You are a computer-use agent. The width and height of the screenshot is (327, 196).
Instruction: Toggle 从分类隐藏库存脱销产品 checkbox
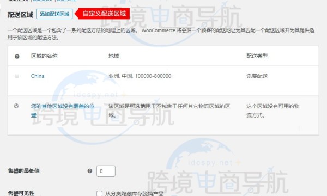point(100,193)
